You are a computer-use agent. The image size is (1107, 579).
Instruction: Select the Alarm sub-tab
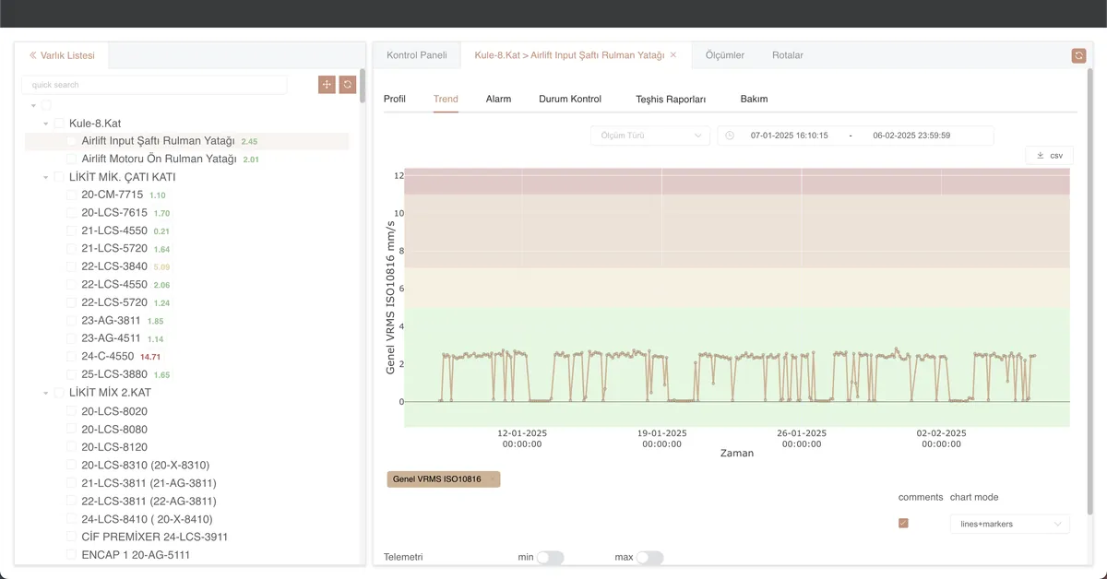(498, 99)
